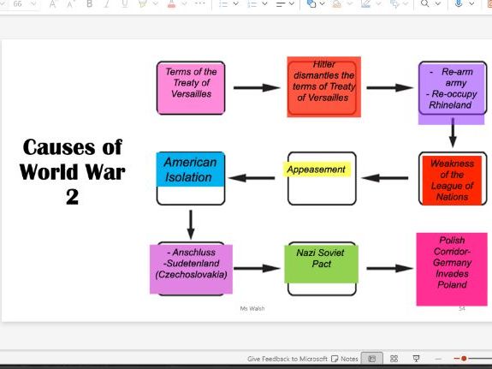Select the Normal view button
Screen dimensions: 492x369
[372, 359]
